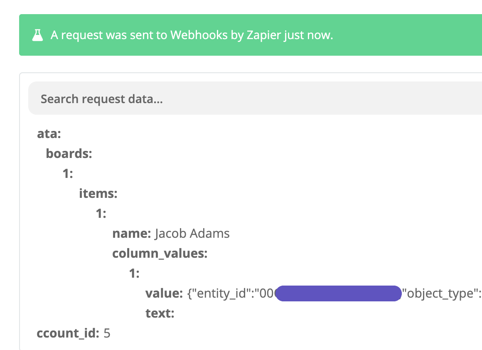Image resolution: width=482 pixels, height=350 pixels.
Task: Select the ccount_id value 5
Action: coord(107,333)
